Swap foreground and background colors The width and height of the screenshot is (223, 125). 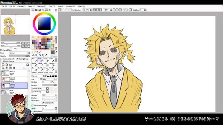[56, 51]
